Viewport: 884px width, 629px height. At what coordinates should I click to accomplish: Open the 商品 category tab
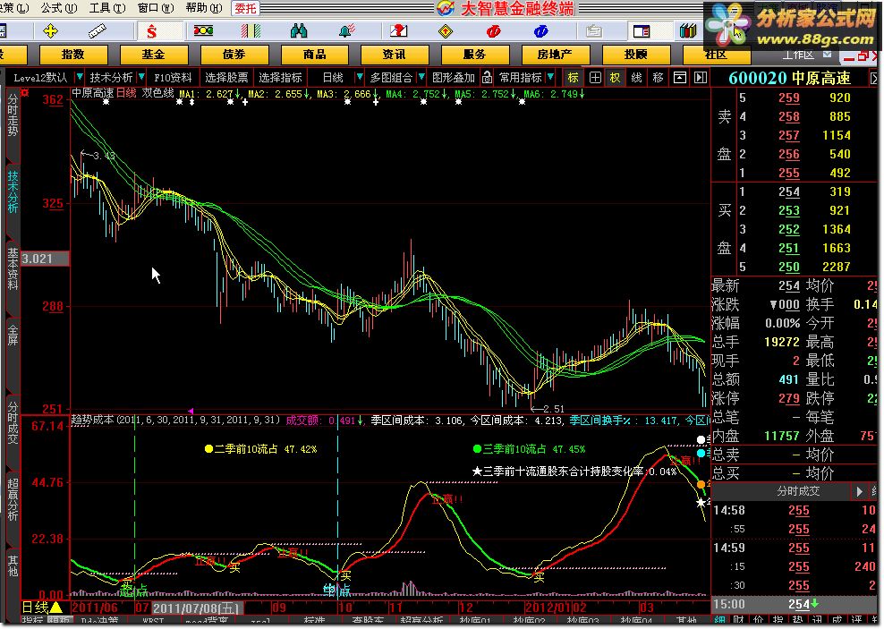pyautogui.click(x=314, y=55)
